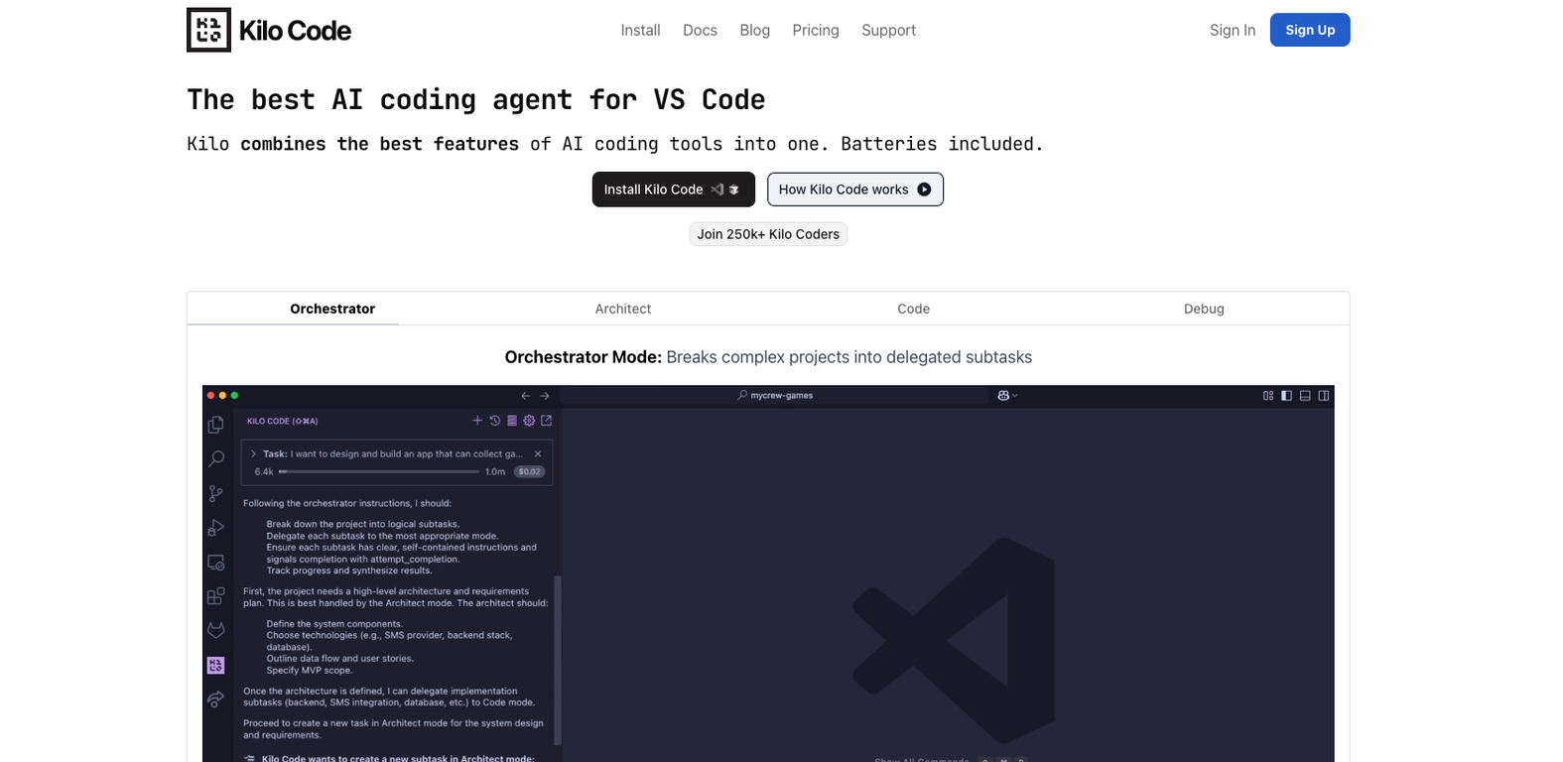Click the blue Sign Up button
This screenshot has height=762, width=1563.
point(1309,30)
